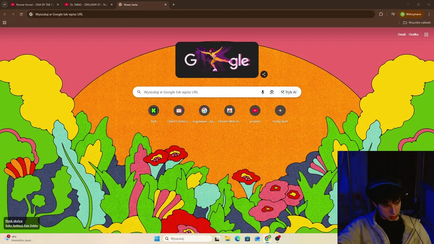Open OBS Studio taskbar icon
The height and width of the screenshot is (244, 434).
278,239
